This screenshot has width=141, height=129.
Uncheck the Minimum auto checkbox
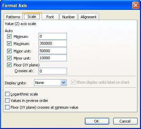tap(9, 37)
